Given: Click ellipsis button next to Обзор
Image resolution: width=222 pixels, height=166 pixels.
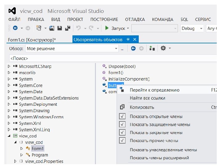Looking at the screenshot, I should pyautogui.click(x=122, y=49).
